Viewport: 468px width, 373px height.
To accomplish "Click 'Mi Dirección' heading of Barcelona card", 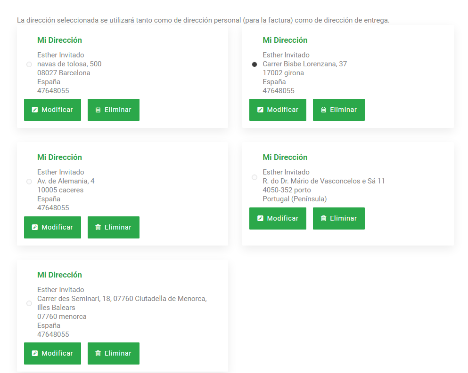I will [59, 40].
